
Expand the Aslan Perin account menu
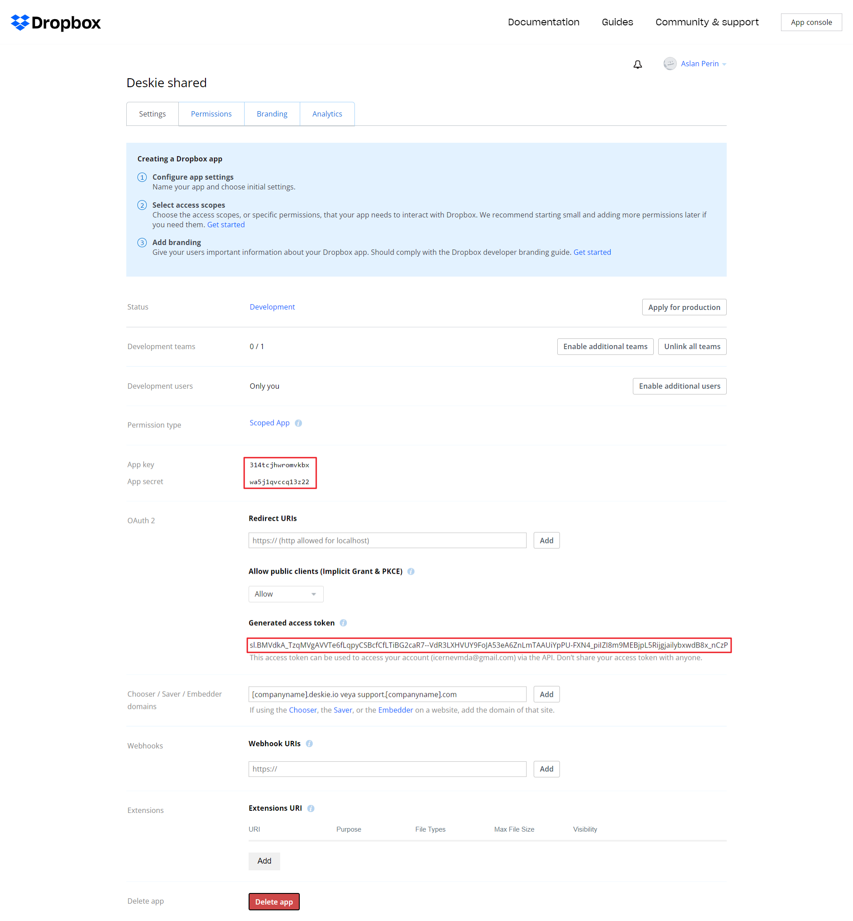(x=703, y=64)
